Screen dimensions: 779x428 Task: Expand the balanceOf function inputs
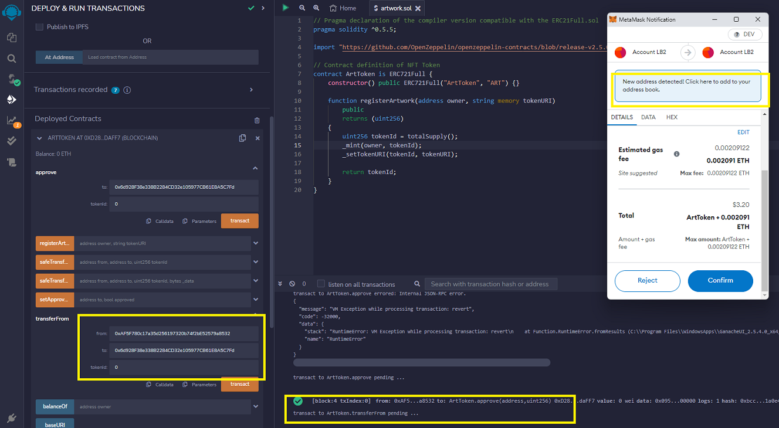(256, 406)
